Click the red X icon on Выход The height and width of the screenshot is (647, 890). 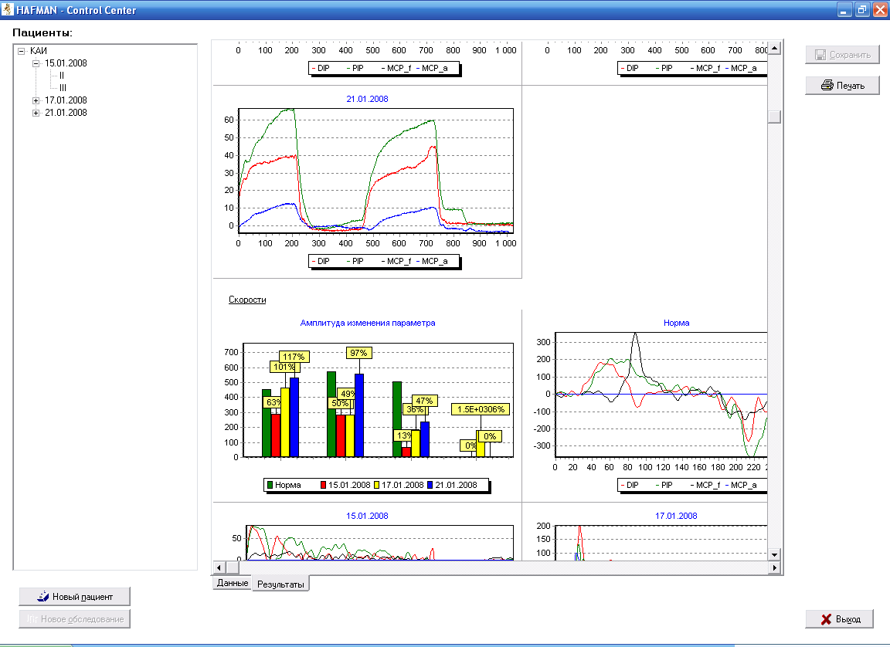(x=827, y=619)
